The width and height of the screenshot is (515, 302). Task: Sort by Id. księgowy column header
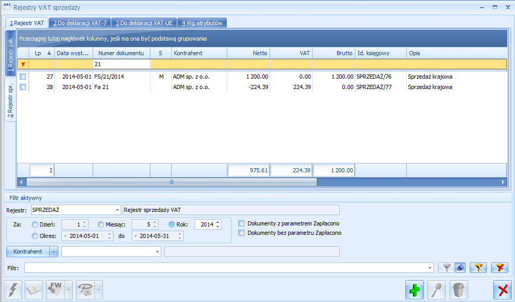coord(381,53)
